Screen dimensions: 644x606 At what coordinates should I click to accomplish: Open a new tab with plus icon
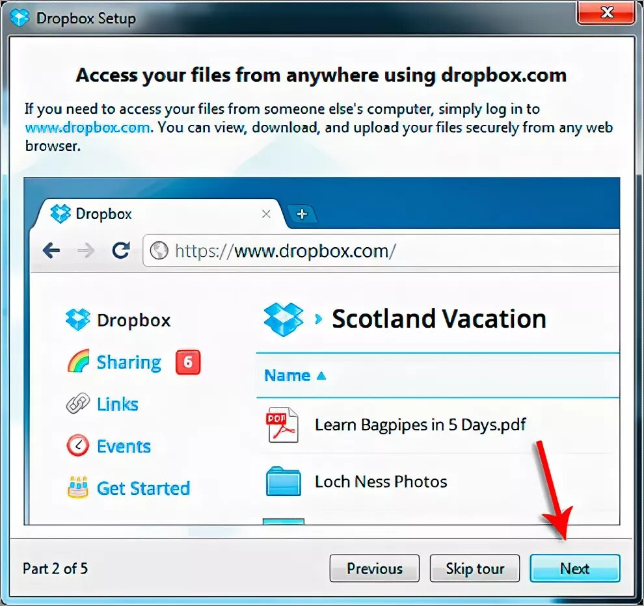coord(302,214)
